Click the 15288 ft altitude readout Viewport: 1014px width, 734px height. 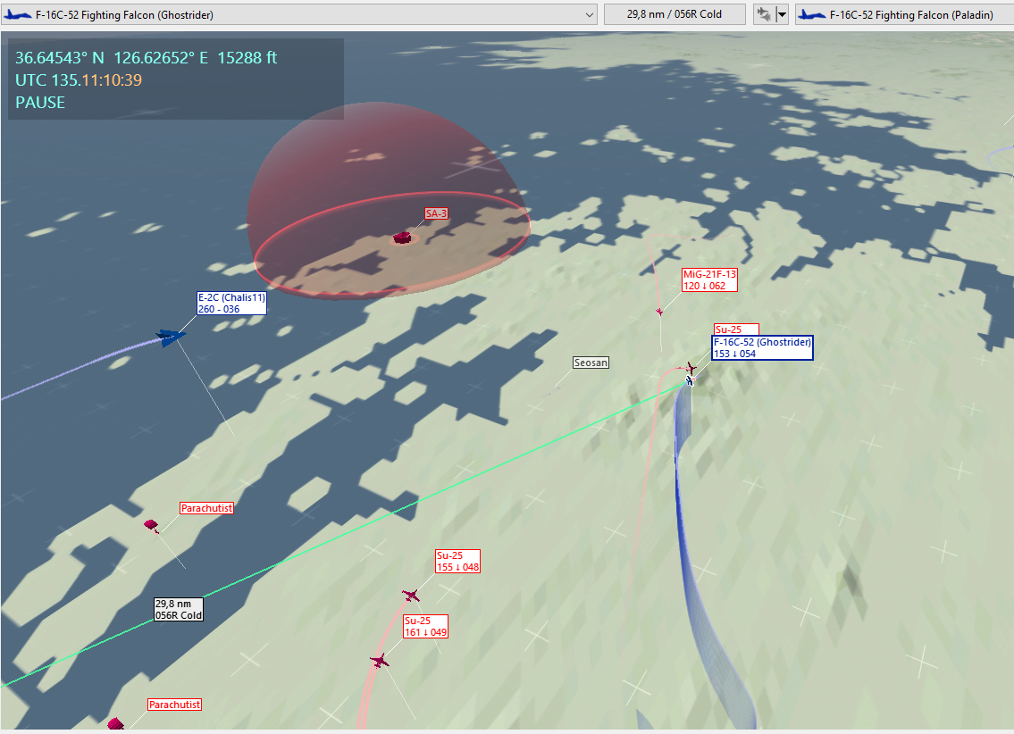[247, 57]
